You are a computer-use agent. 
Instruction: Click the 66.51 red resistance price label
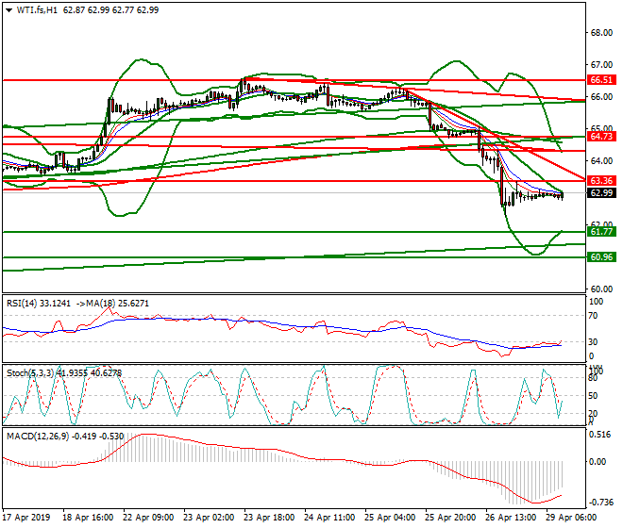[601, 80]
